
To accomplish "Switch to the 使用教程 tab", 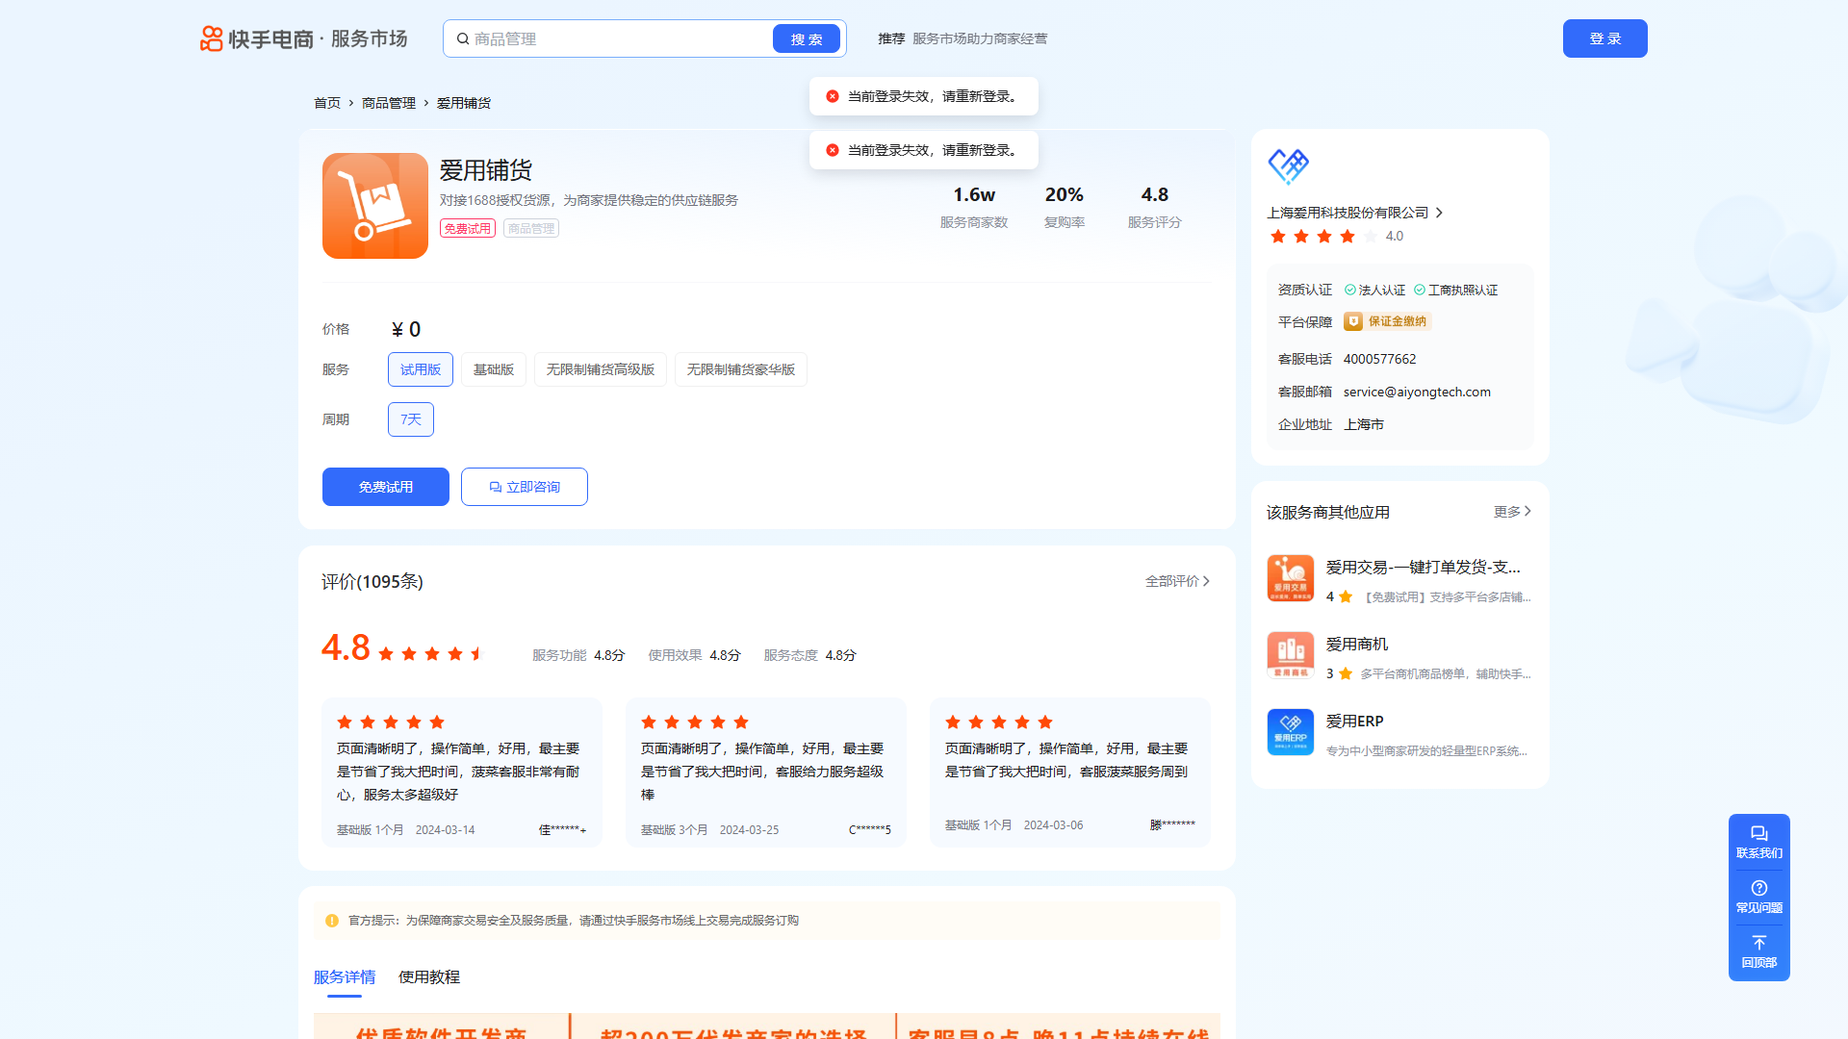I will 429,977.
